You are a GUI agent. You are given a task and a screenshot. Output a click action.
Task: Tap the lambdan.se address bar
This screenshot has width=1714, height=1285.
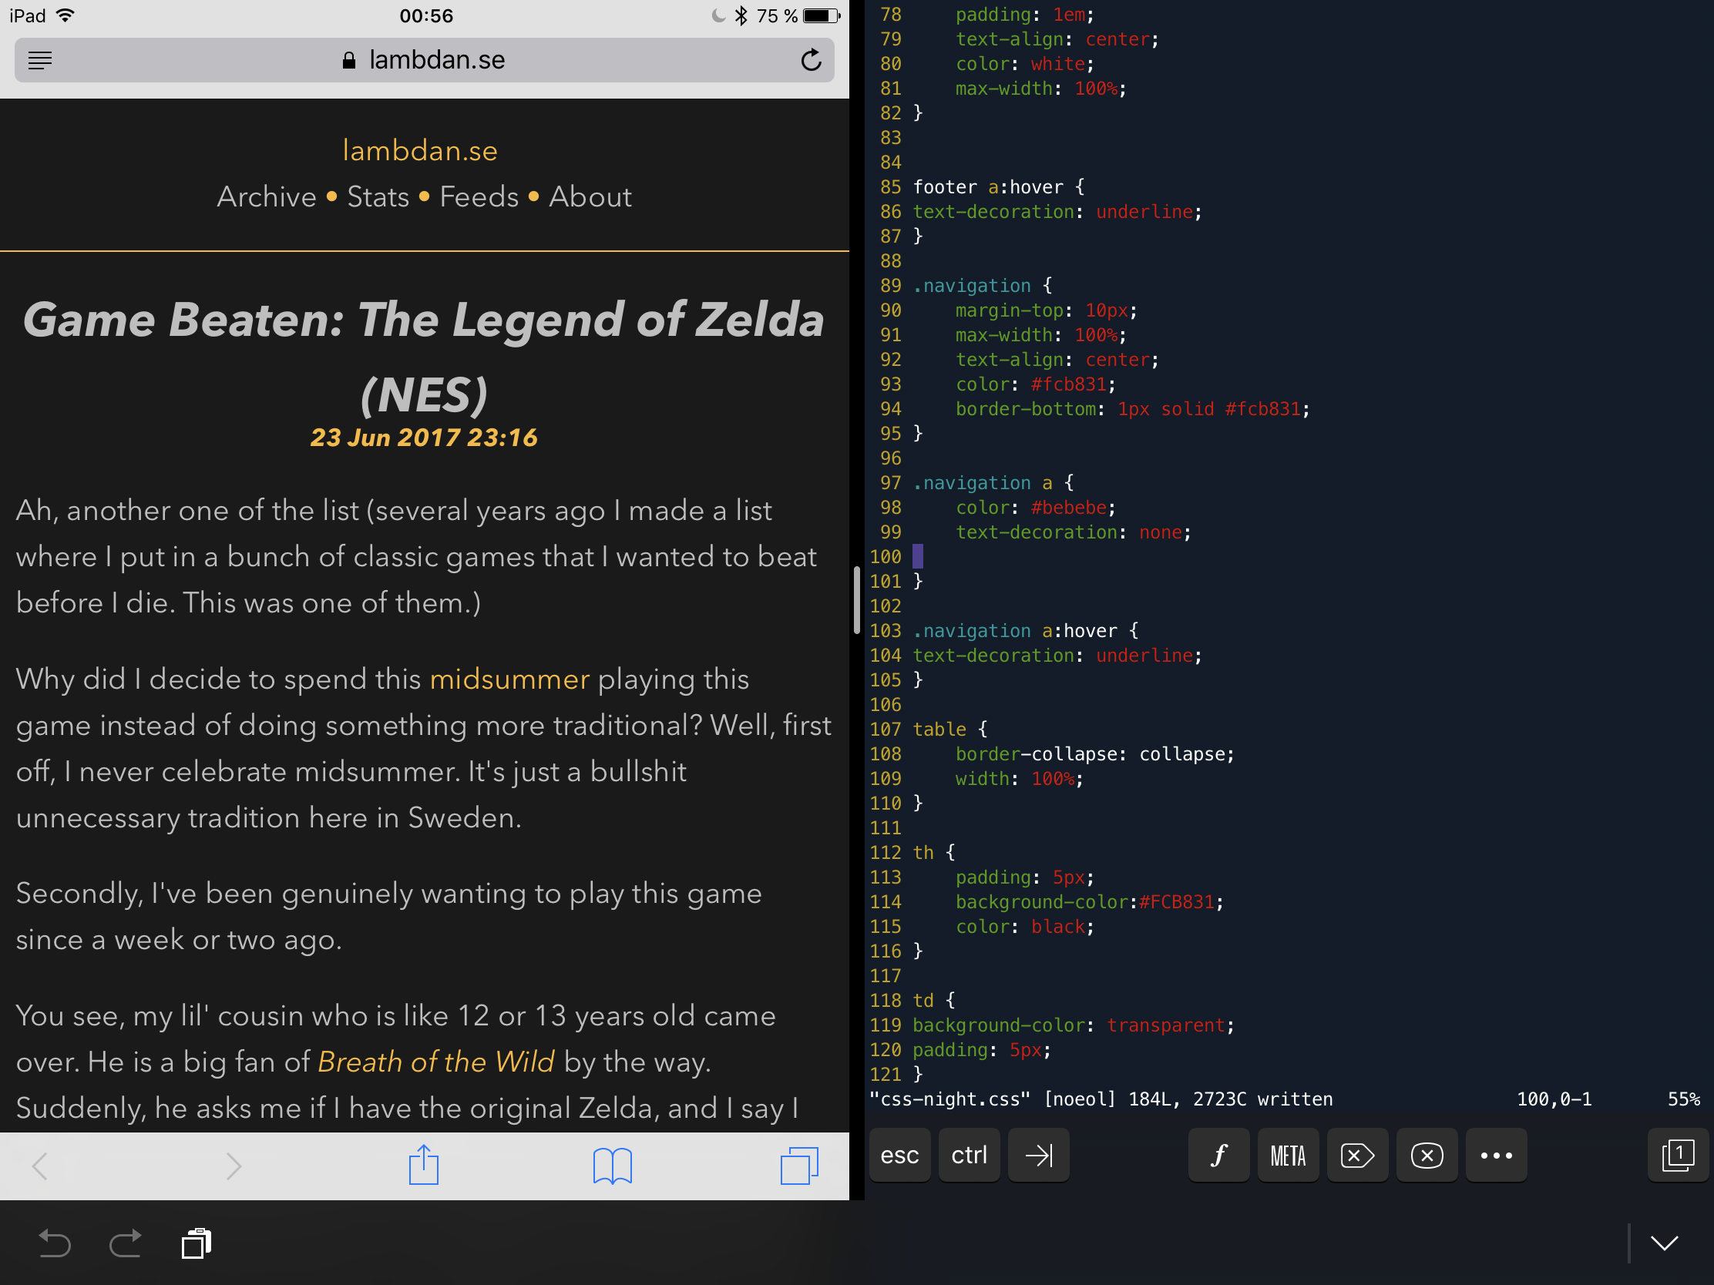coord(424,59)
